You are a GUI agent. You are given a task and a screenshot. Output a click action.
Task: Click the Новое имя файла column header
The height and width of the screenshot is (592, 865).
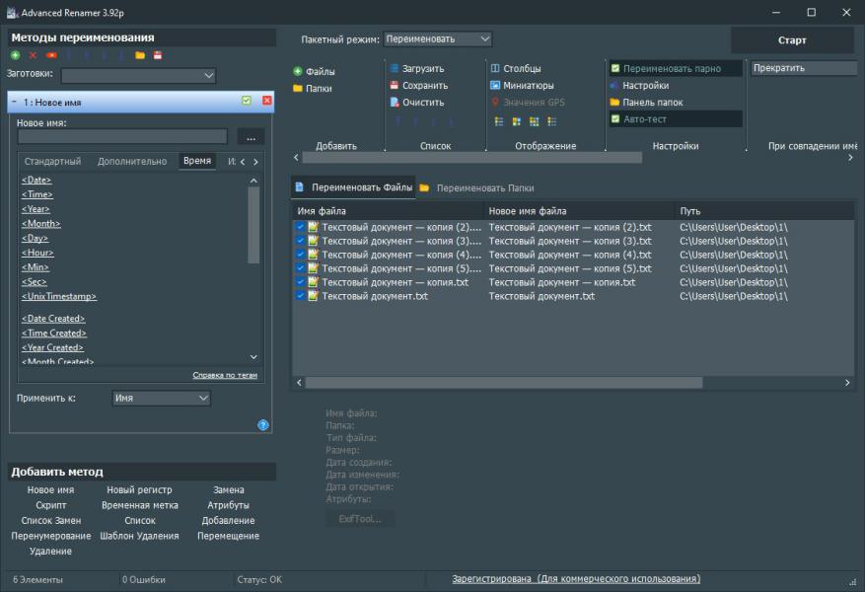[x=579, y=211]
